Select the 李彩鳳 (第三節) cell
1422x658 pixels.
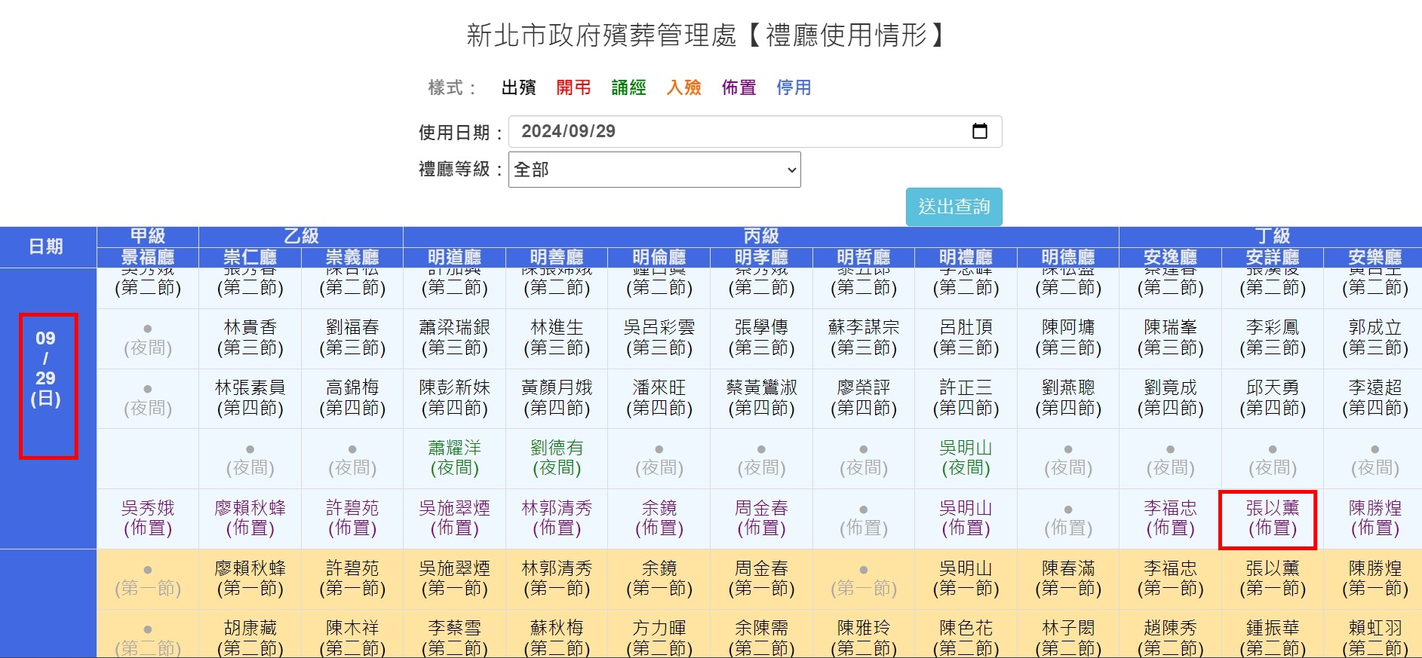[1272, 338]
